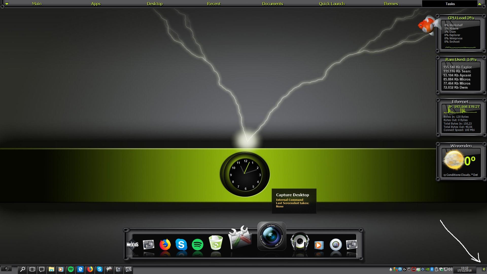Click the Nexus logo icon in dock
Viewport: 487px width, 274px height.
[132, 245]
